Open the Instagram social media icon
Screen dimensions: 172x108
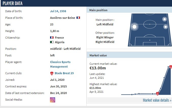pyautogui.click(x=53, y=100)
